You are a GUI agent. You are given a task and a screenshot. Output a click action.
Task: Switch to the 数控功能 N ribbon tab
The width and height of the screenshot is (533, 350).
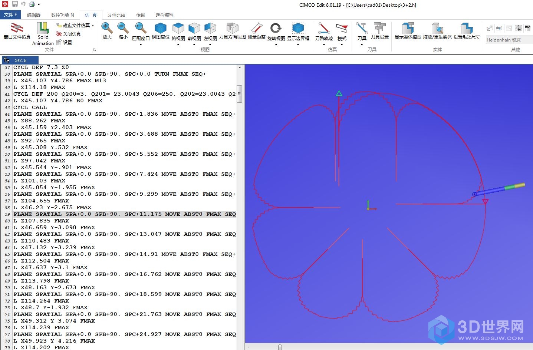[62, 15]
